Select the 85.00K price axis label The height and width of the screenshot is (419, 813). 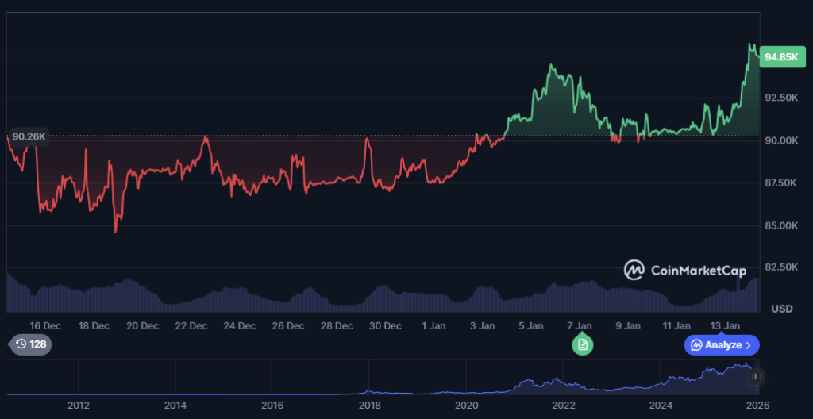(x=781, y=225)
